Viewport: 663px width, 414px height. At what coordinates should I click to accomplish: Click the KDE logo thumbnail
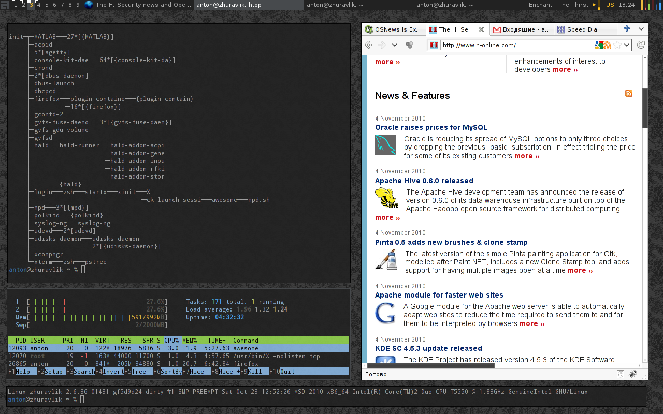click(x=385, y=359)
